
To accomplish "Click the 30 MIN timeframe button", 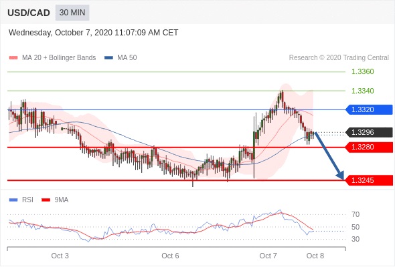I will tap(72, 13).
